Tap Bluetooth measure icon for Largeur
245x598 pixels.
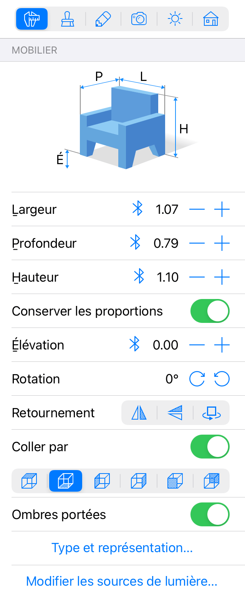pos(137,209)
